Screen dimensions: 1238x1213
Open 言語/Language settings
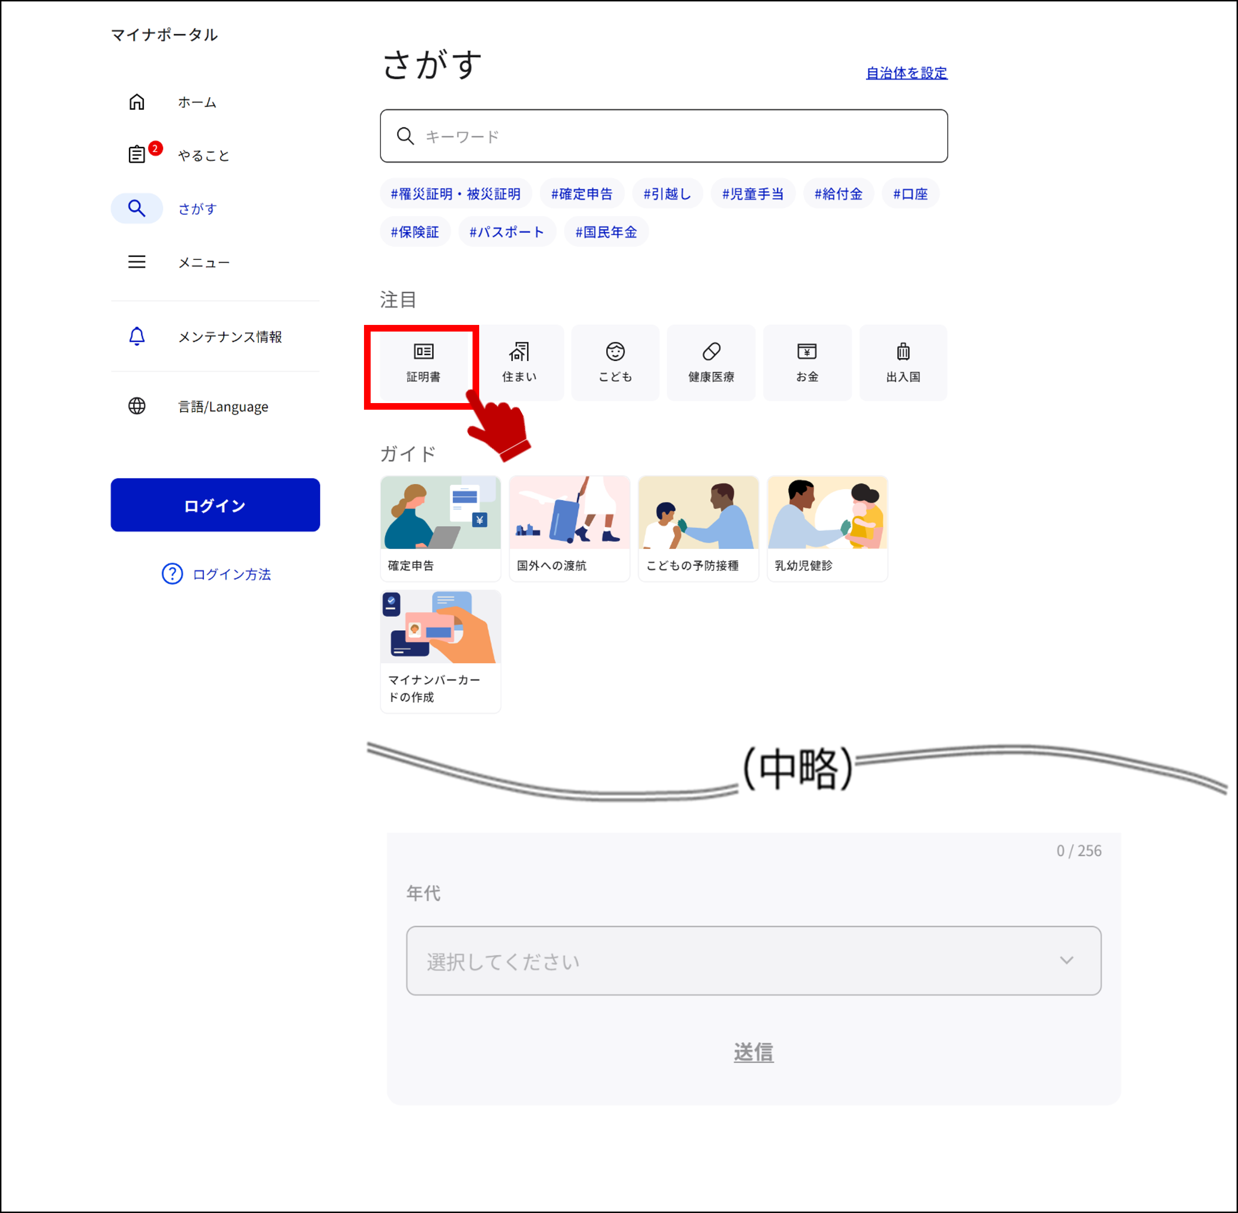(223, 406)
